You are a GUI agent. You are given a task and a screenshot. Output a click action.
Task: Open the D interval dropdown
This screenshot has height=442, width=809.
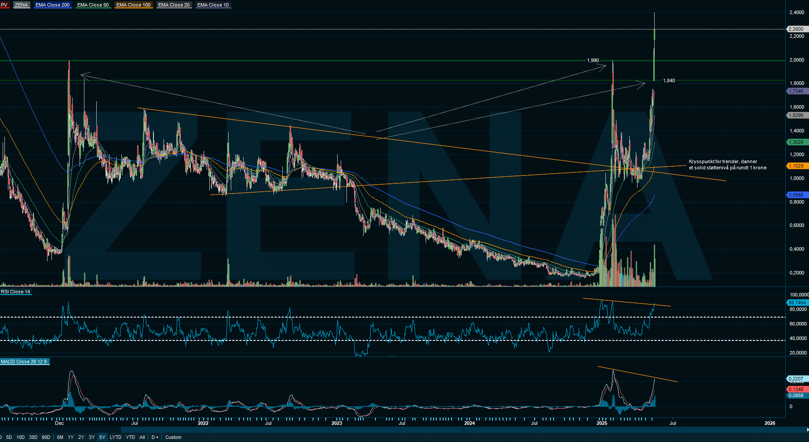coord(155,437)
